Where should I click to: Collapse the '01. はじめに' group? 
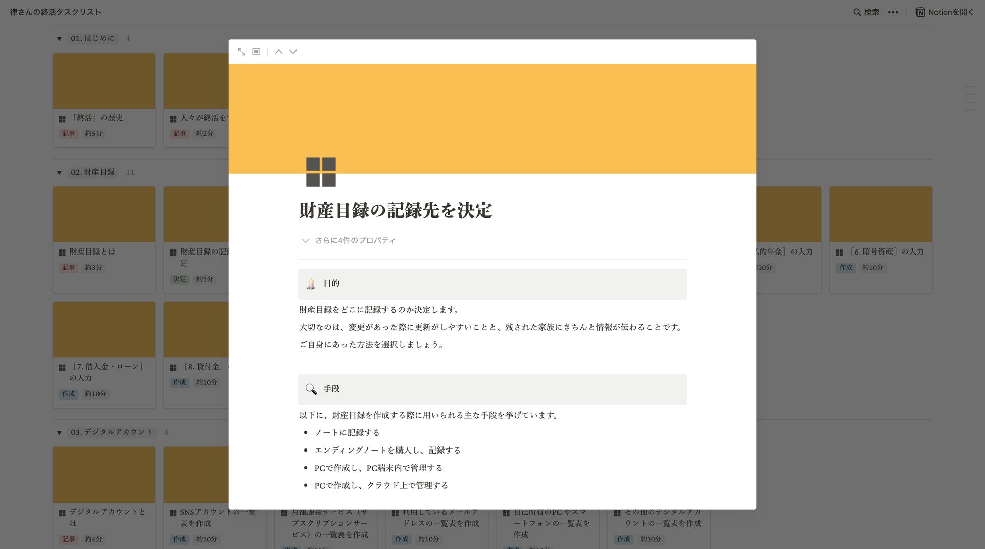click(59, 39)
